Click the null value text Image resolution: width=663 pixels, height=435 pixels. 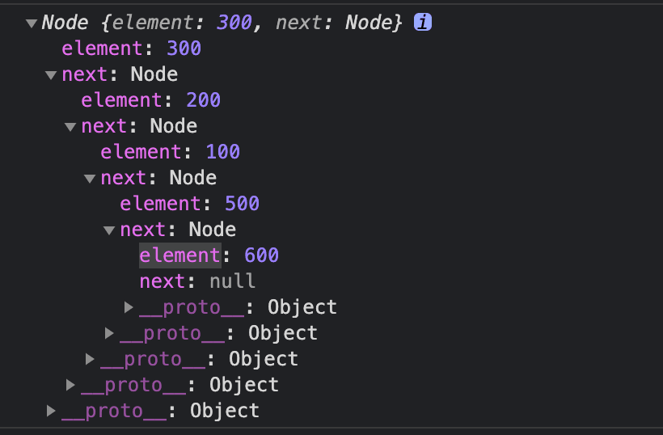pos(233,281)
